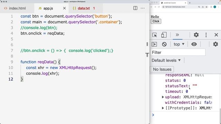The height and width of the screenshot is (124, 221).
Task: Bookmark this page with the star icon
Action: (206, 7)
